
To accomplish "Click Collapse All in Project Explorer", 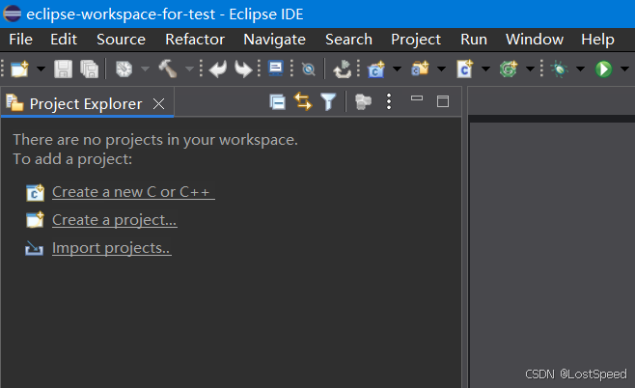I will (x=277, y=101).
